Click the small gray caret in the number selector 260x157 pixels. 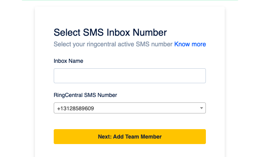point(202,108)
